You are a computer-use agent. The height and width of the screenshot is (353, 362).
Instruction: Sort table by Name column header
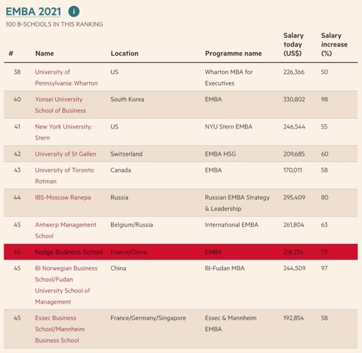[45, 54]
